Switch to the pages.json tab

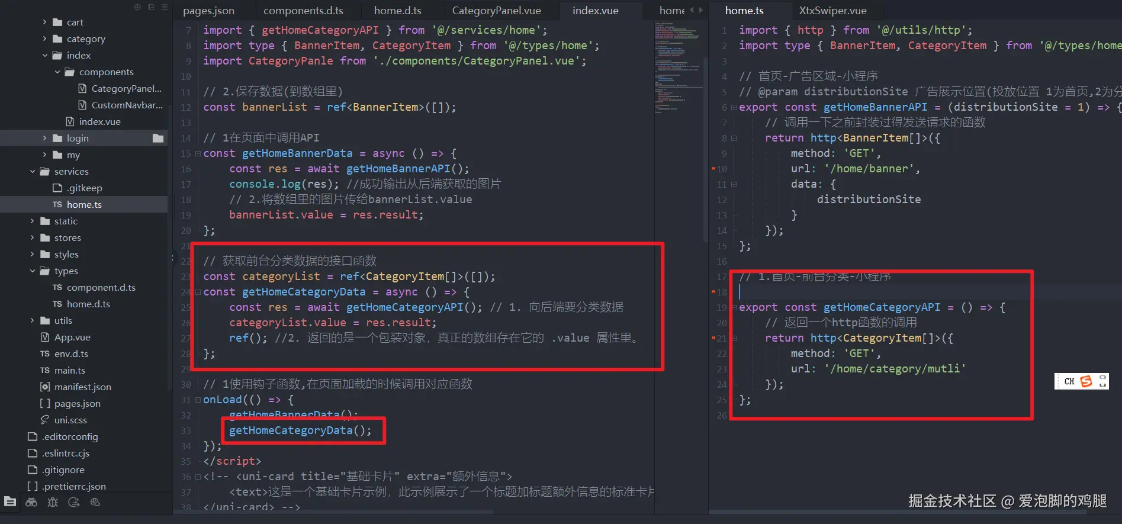click(x=208, y=11)
